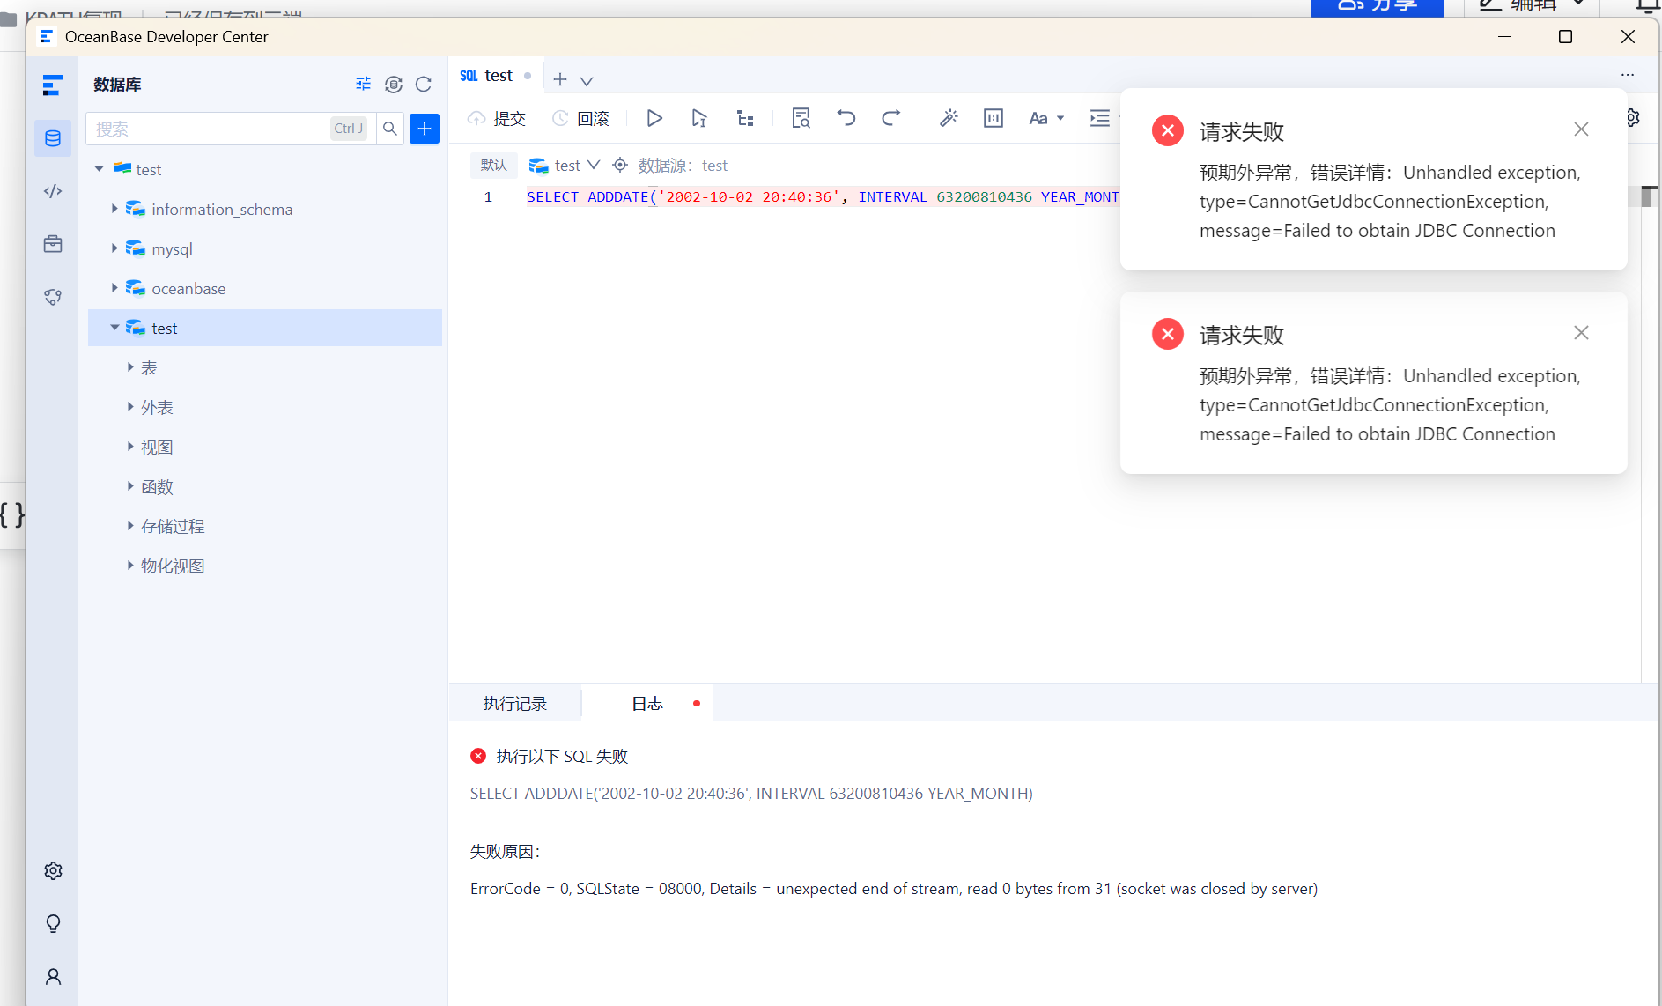This screenshot has height=1006, width=1662.
Task: Click the lightbulb icon in sidebar
Action: click(x=53, y=923)
